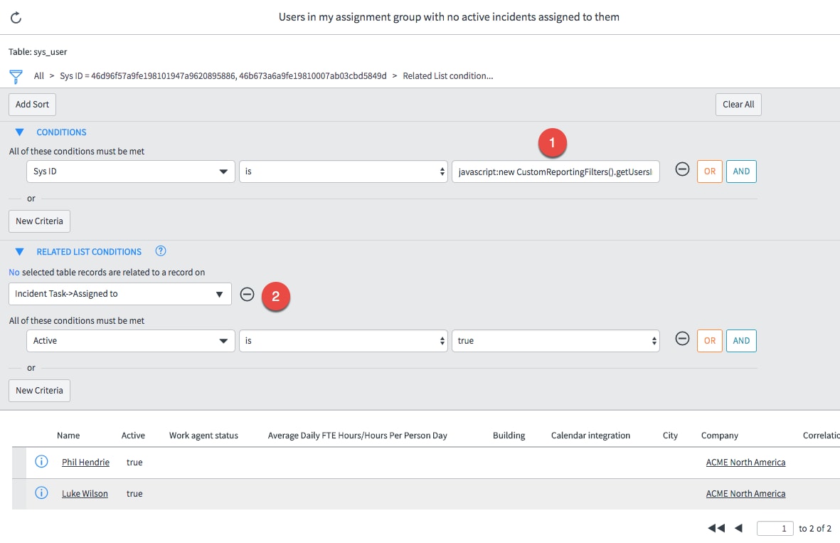Click Clear All to reset conditions
840x543 pixels.
pos(738,104)
